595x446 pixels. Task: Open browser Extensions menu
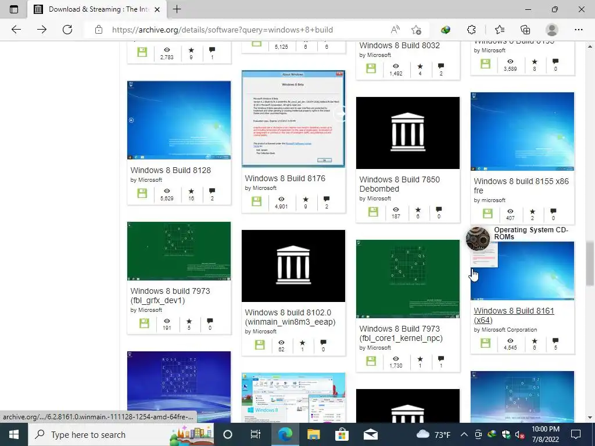[x=471, y=30]
